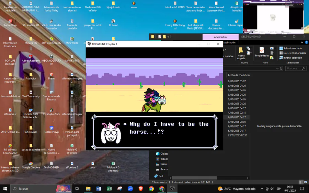This screenshot has height=193, width=309.
Task: Select the mew desktop icon
Action: coord(134,5)
